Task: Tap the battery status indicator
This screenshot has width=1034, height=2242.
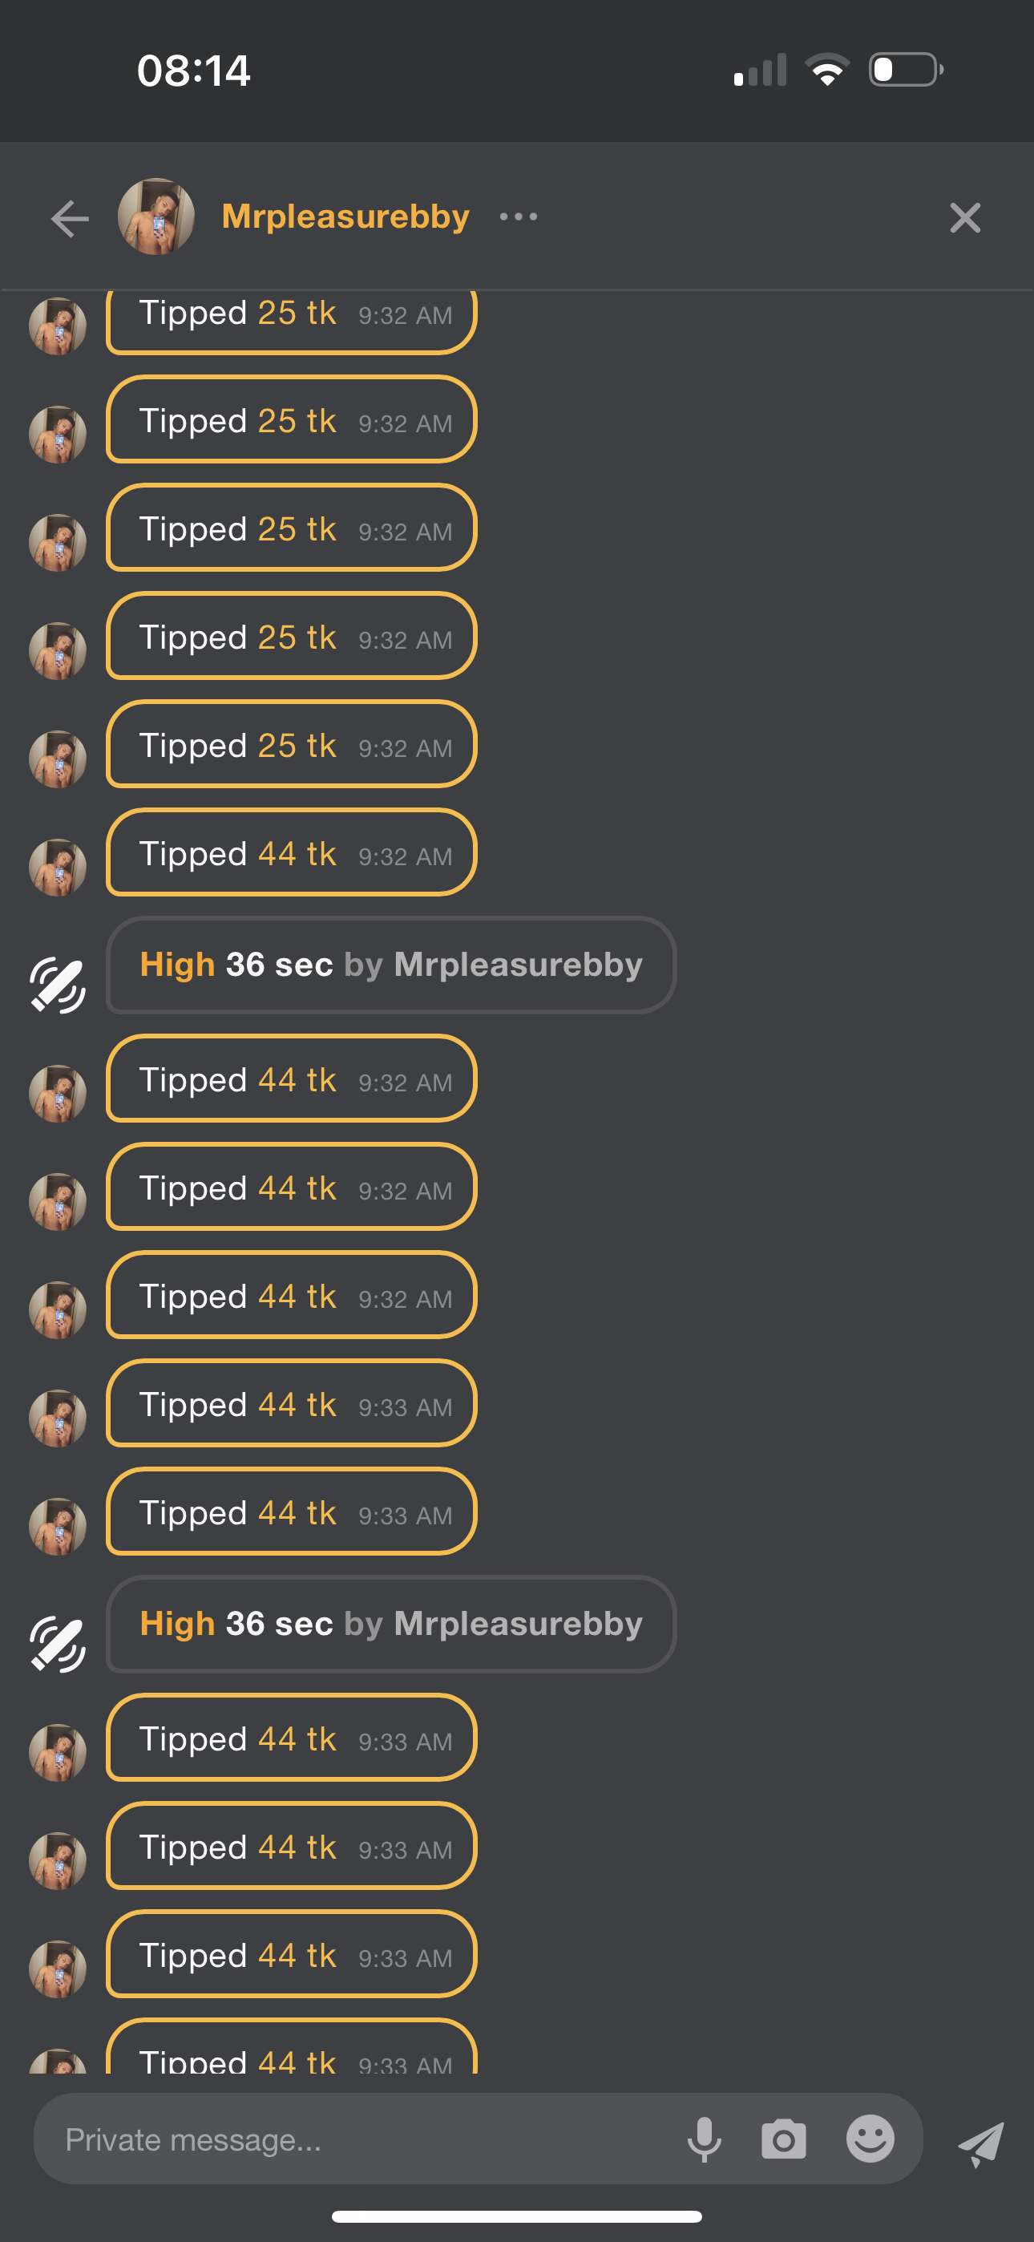Action: [x=905, y=70]
